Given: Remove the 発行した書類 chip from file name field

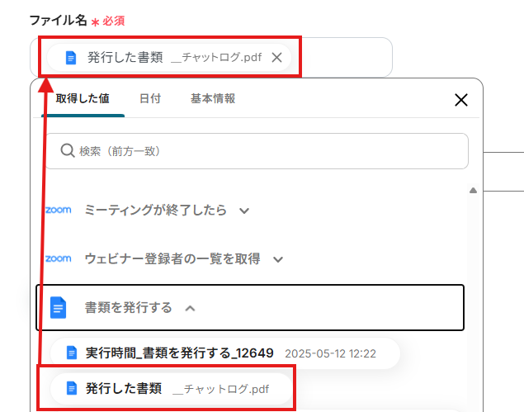Looking at the screenshot, I should point(276,58).
